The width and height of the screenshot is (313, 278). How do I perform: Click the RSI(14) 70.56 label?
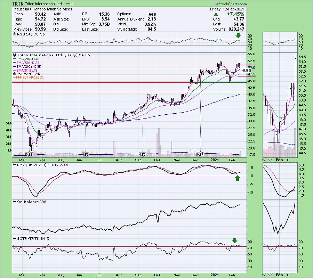point(31,34)
